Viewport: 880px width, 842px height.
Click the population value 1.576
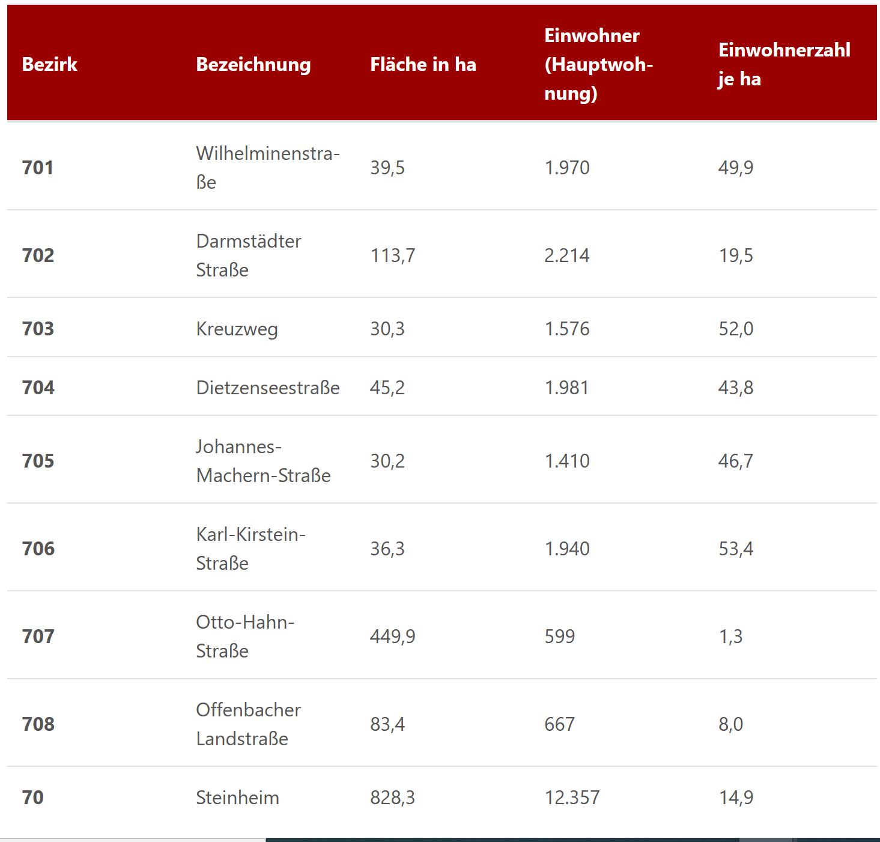[x=567, y=329]
